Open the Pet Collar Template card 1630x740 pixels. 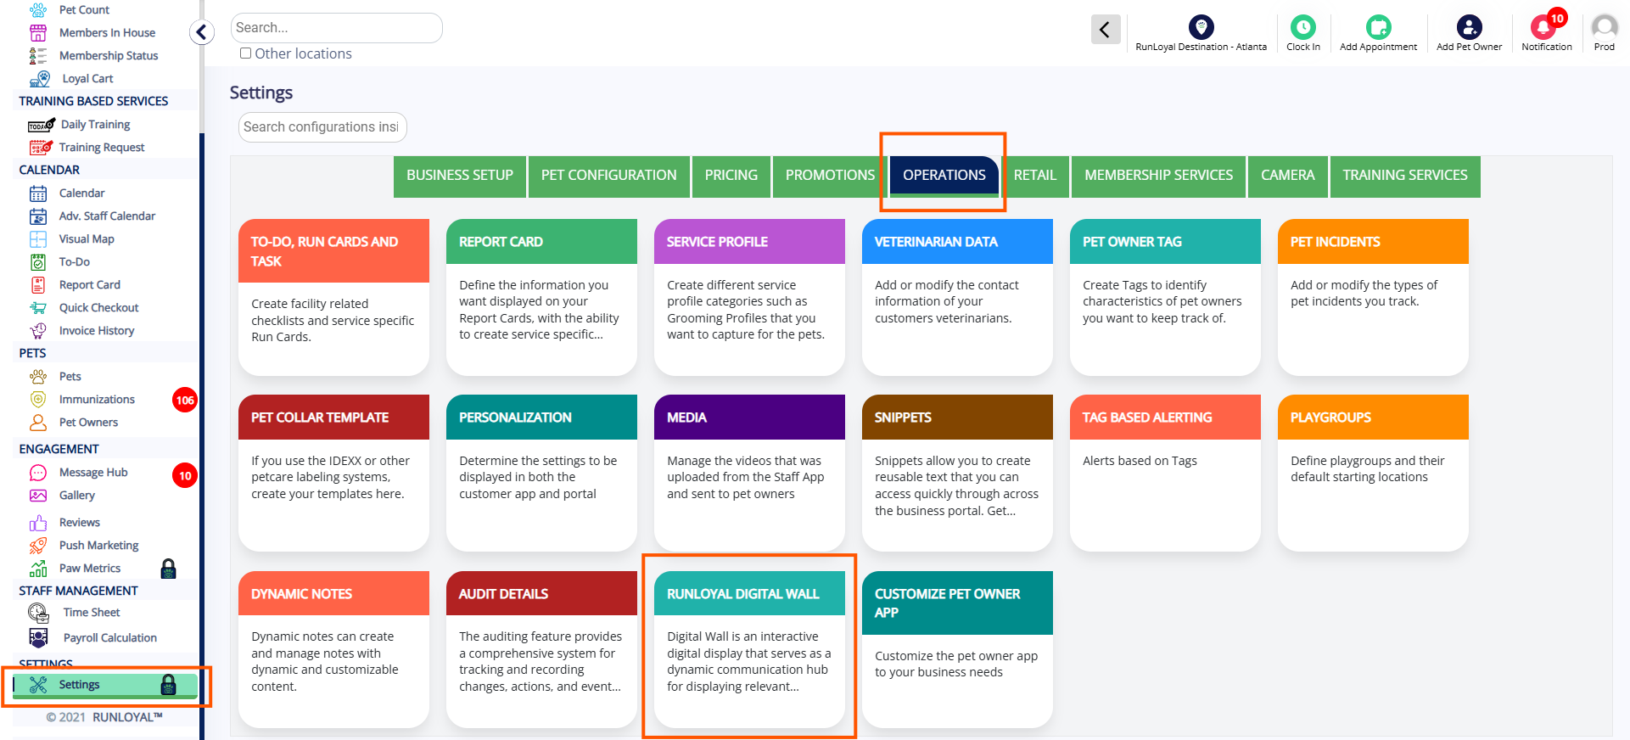[x=333, y=473]
